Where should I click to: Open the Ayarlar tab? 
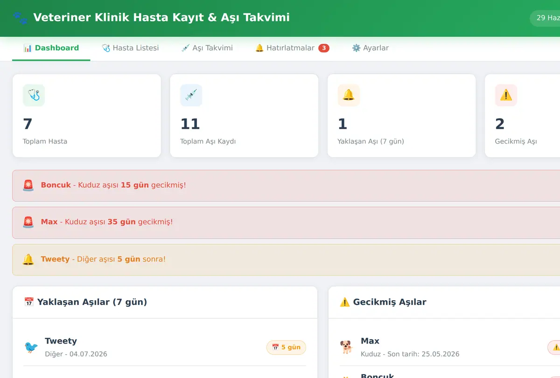click(x=370, y=48)
